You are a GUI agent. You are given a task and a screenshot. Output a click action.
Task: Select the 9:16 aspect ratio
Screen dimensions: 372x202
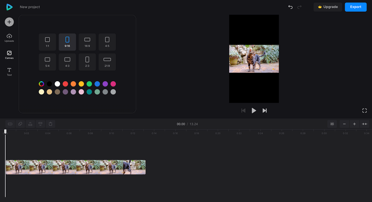[x=67, y=42]
